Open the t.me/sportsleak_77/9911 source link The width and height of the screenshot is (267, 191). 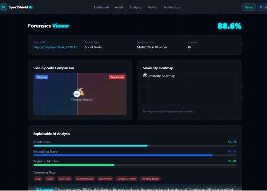pyautogui.click(x=55, y=47)
